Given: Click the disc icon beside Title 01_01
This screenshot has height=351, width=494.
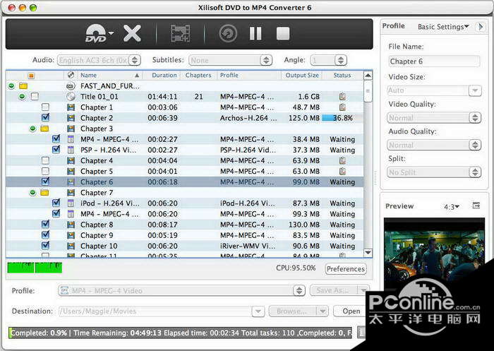Looking at the screenshot, I should tap(71, 97).
